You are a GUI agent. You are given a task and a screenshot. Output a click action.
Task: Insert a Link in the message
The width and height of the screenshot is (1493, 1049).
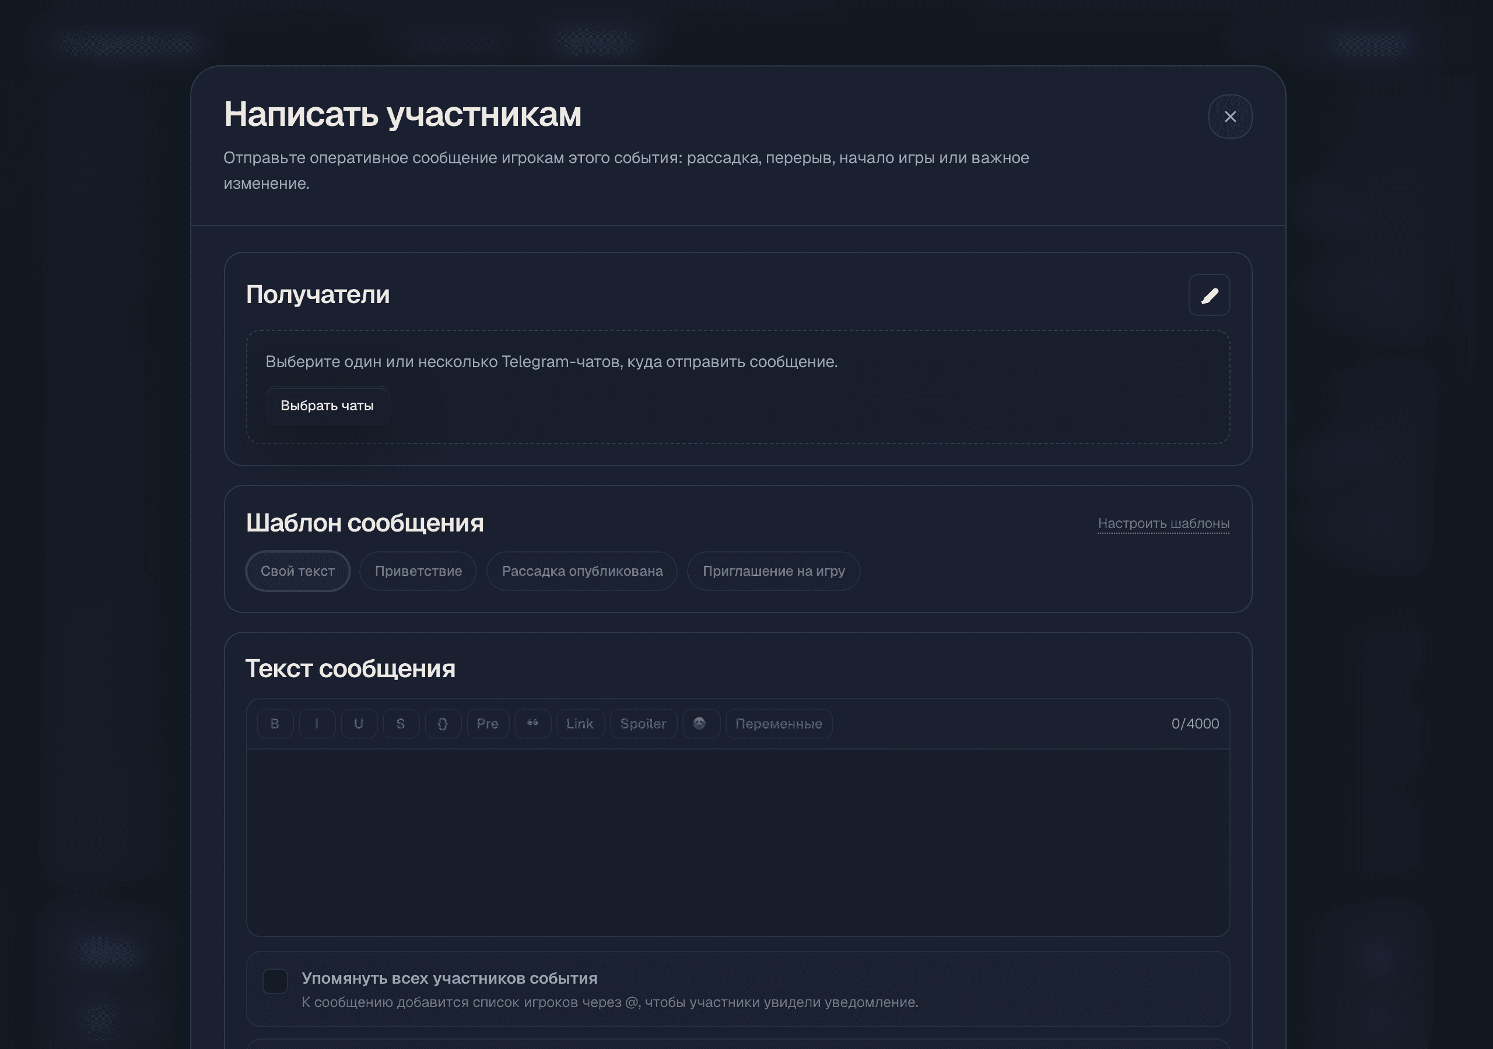tap(580, 723)
